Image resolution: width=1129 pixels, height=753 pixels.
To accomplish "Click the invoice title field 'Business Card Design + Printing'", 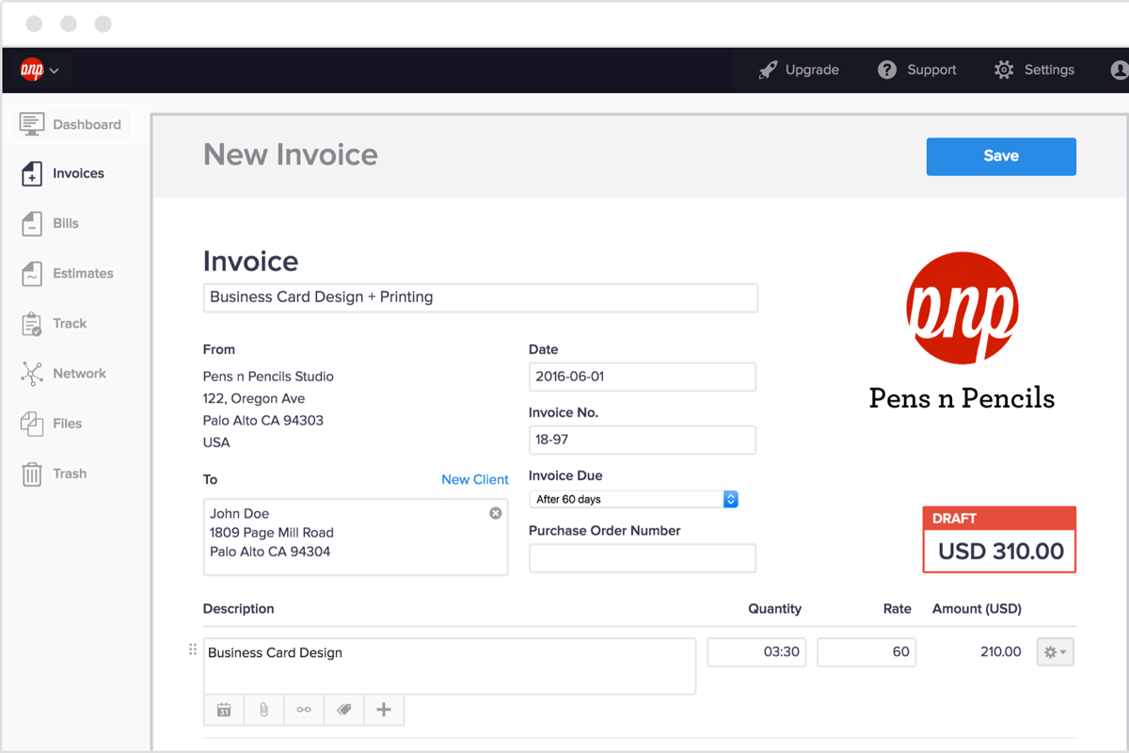I will point(481,297).
